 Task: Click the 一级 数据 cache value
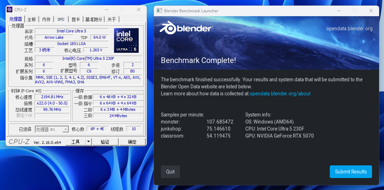(x=118, y=97)
